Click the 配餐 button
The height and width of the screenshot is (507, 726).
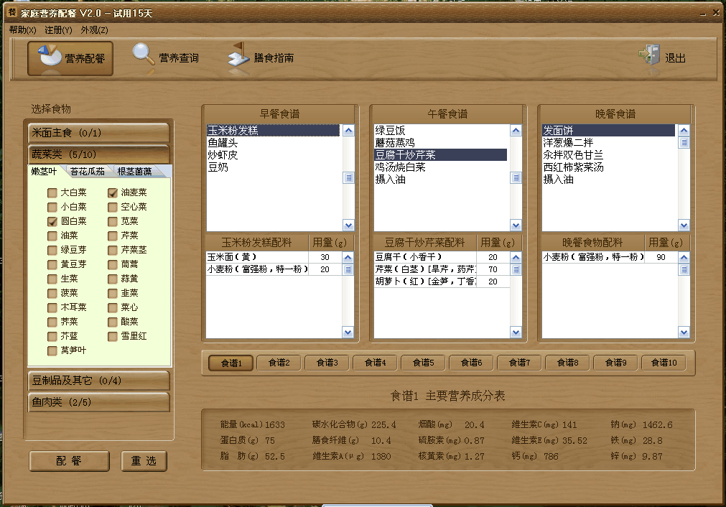69,461
